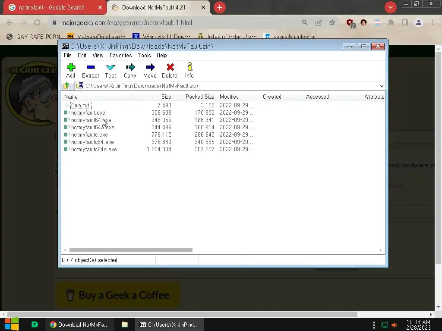Click the Chrome address bar URL

tap(126, 22)
